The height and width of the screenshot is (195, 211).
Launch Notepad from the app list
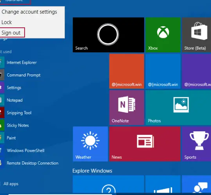[x=14, y=100]
